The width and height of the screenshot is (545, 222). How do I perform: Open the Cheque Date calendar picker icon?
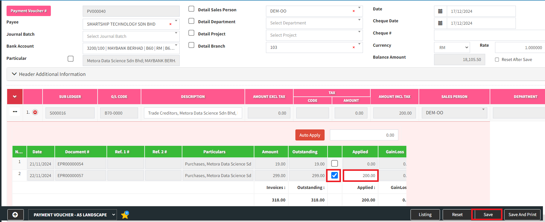point(440,23)
